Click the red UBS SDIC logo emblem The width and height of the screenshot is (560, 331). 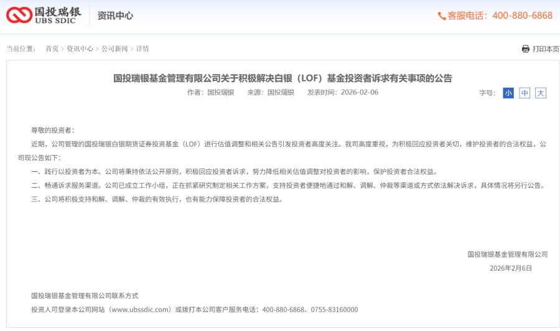tap(18, 15)
